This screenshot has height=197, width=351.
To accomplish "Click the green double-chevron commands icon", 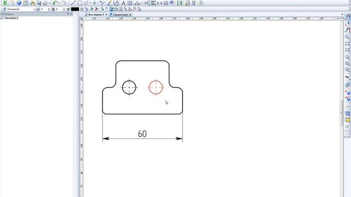I will [x=5, y=3].
